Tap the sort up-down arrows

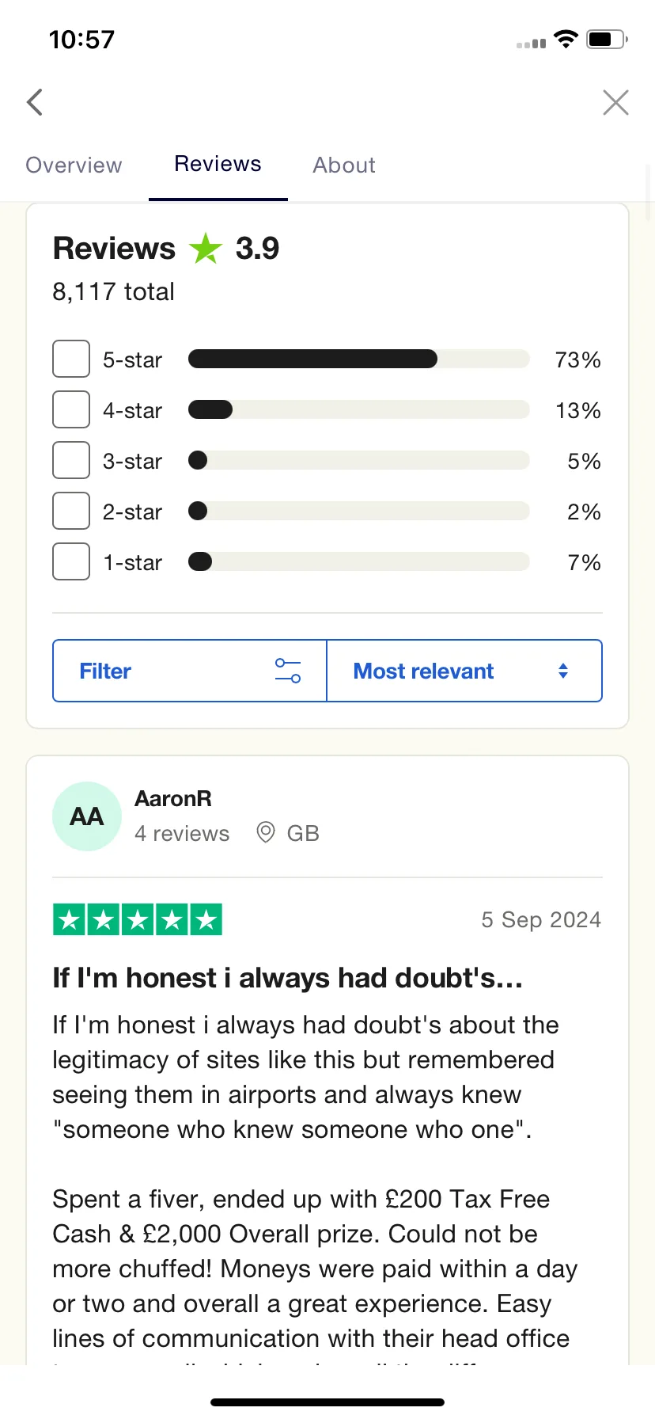click(x=563, y=671)
